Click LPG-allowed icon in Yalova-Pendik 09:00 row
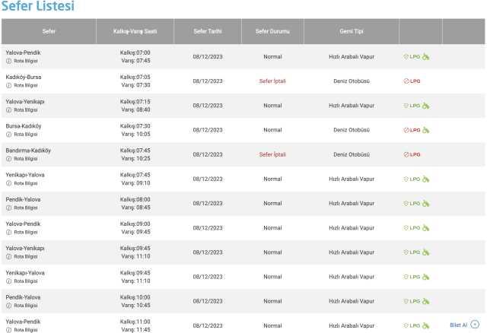 click(412, 227)
